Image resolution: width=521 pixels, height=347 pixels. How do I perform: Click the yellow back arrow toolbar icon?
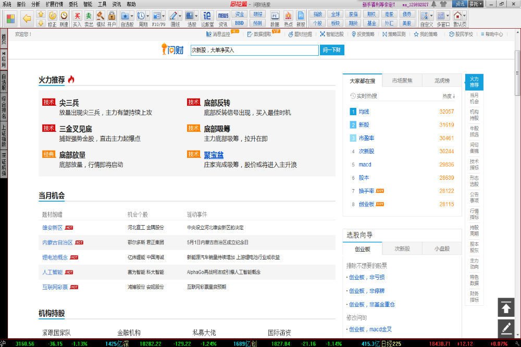click(27, 19)
